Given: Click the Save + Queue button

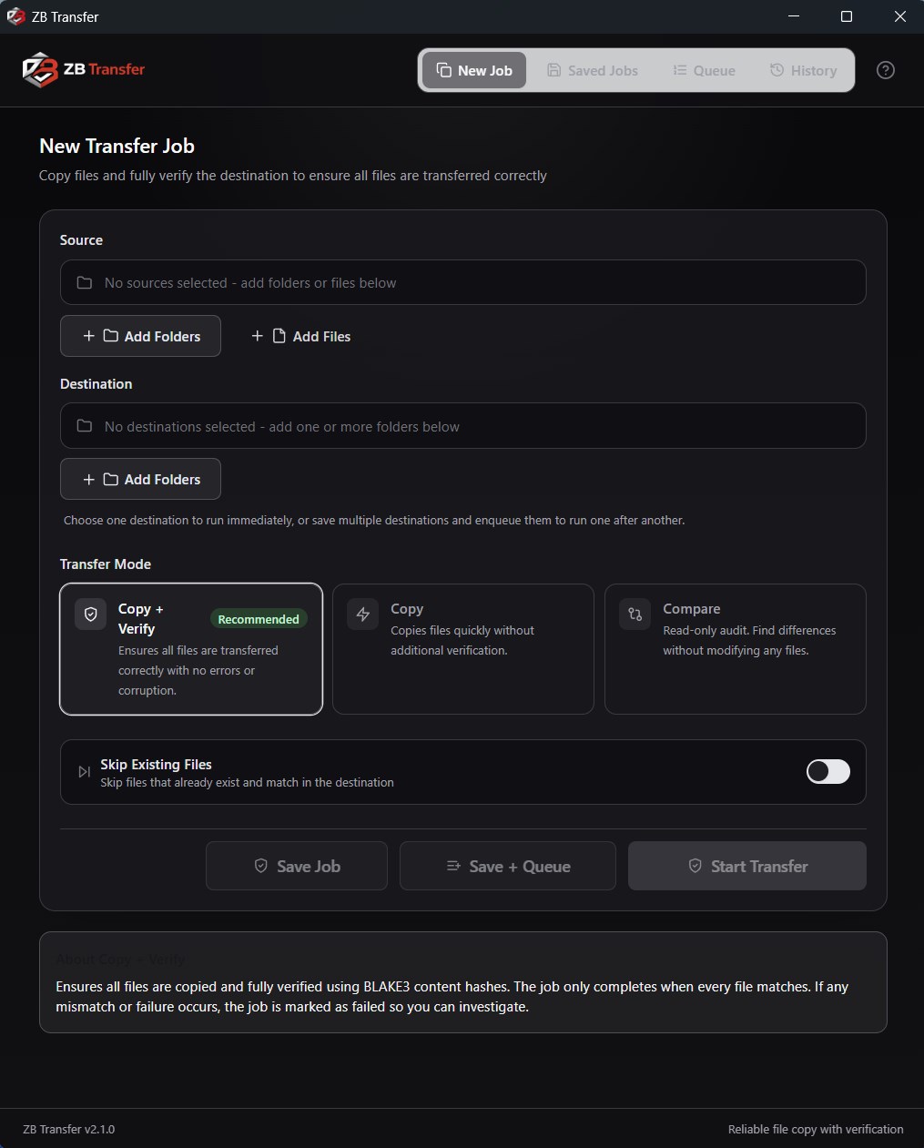Looking at the screenshot, I should [x=508, y=866].
